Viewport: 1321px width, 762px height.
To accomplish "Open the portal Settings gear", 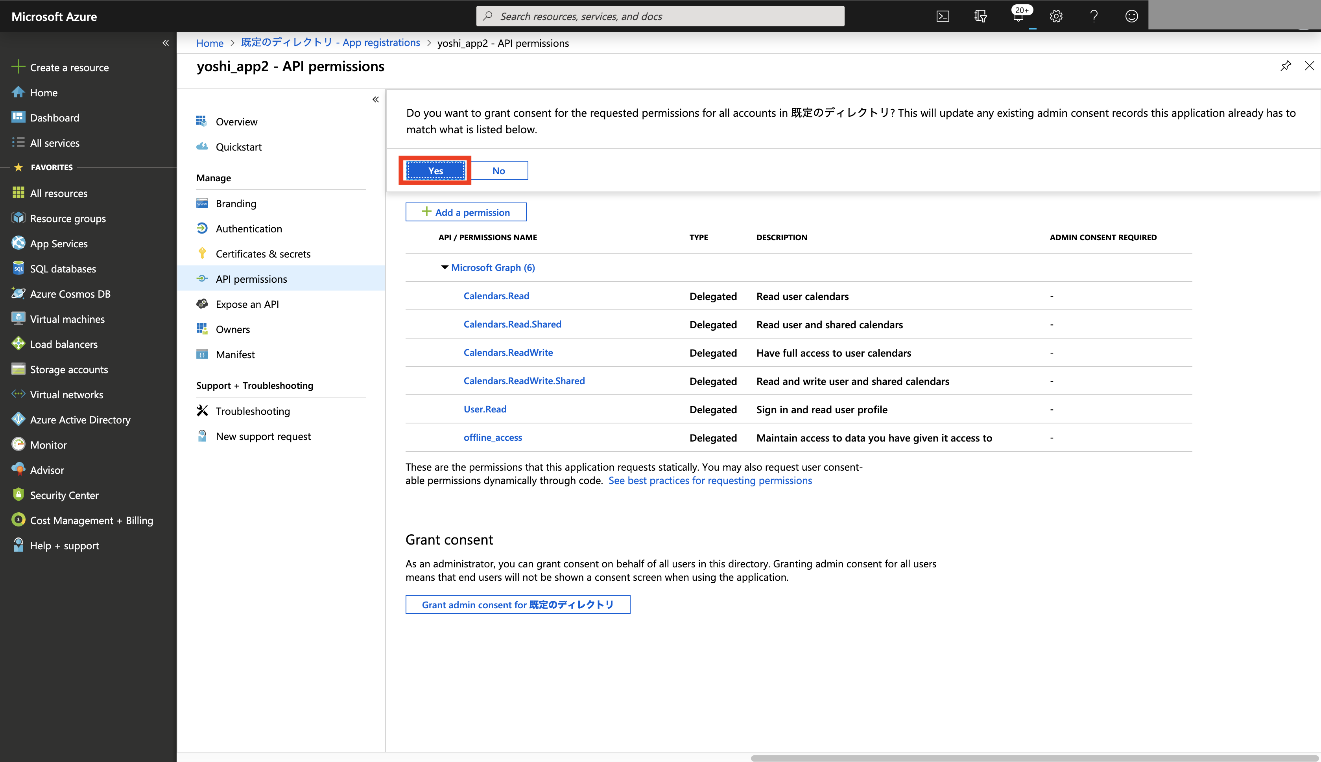I will tap(1056, 16).
